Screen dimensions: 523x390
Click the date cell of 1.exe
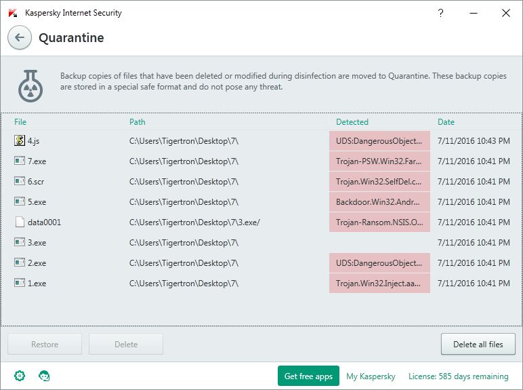(x=474, y=284)
